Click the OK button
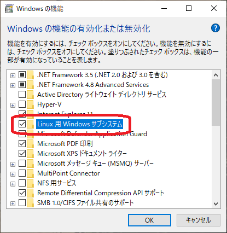 (x=149, y=220)
